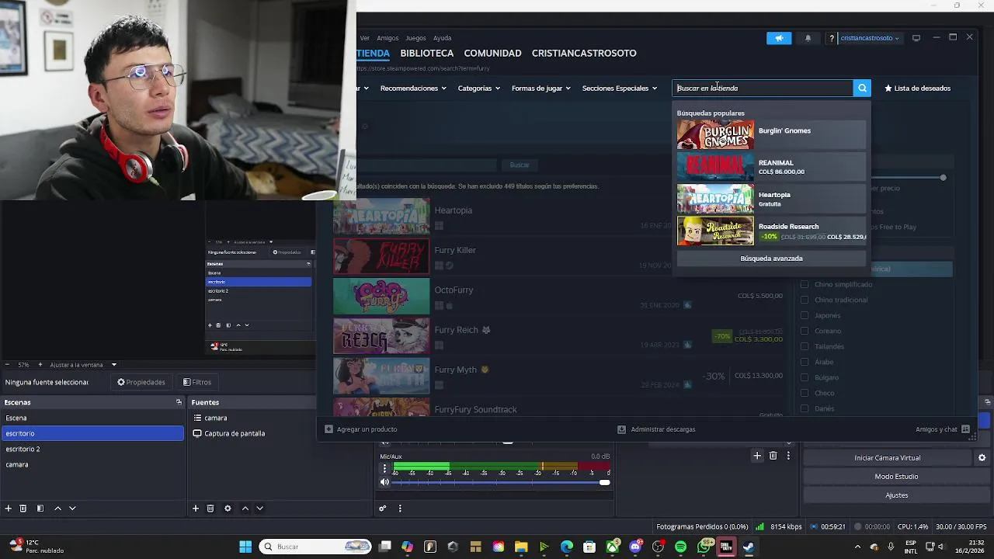Click Búsqueda avanzada link
Screen dimensions: 994x559
(x=771, y=259)
